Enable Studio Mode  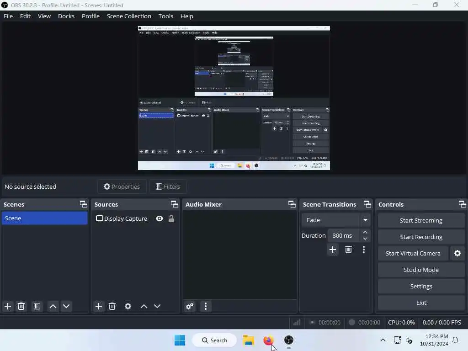click(x=421, y=270)
